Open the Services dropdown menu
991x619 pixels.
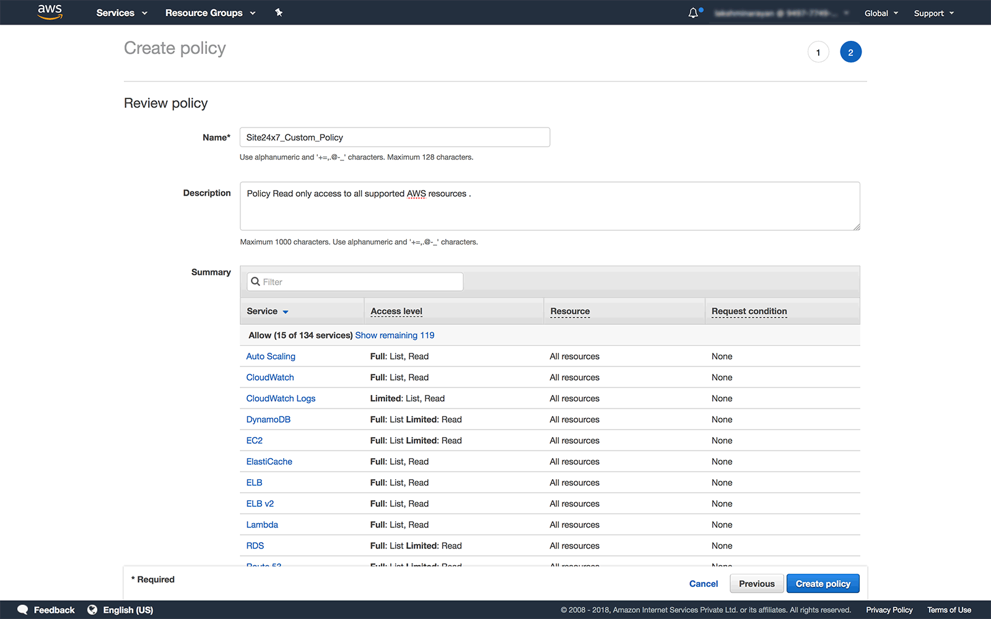point(121,13)
